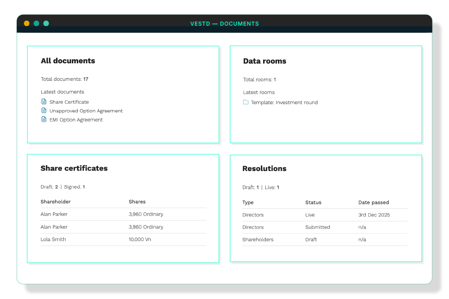The width and height of the screenshot is (449, 299).
Task: Select the Draft status in the Shareholders row
Action: [x=311, y=239]
